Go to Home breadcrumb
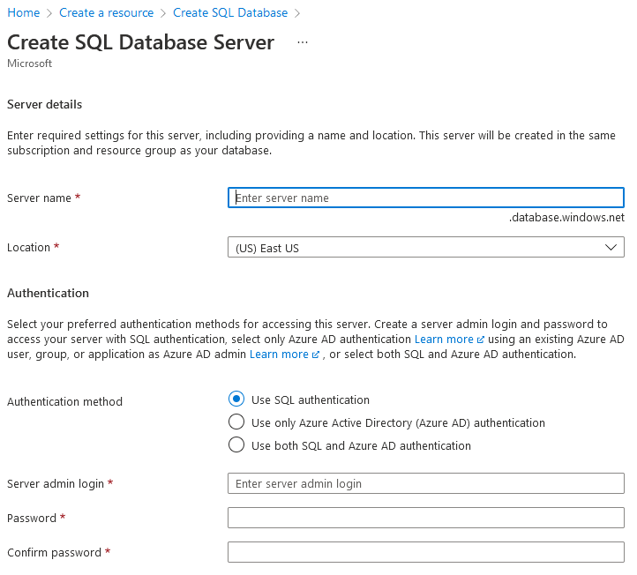637x575 pixels. [24, 12]
